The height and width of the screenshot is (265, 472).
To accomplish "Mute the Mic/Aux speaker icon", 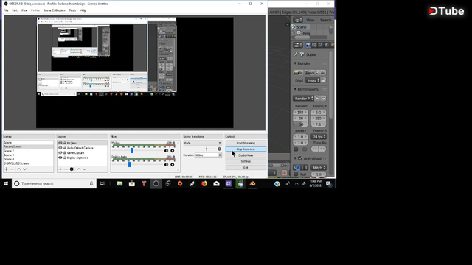I will pyautogui.click(x=166, y=150).
